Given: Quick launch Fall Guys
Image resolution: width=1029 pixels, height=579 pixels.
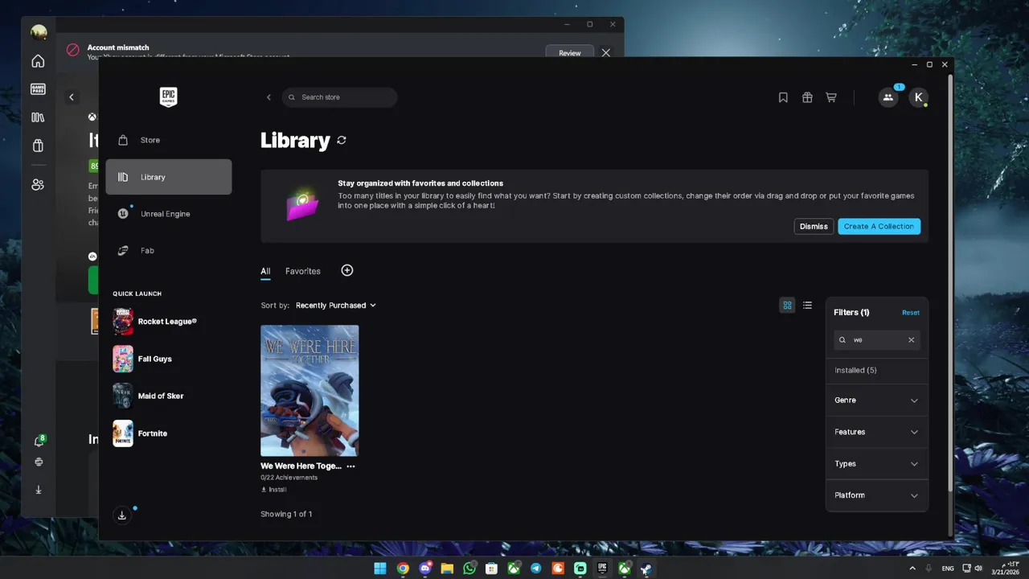Looking at the screenshot, I should coord(169,359).
